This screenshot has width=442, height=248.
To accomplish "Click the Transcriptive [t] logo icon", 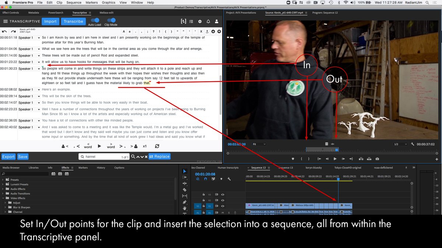I will (x=183, y=21).
